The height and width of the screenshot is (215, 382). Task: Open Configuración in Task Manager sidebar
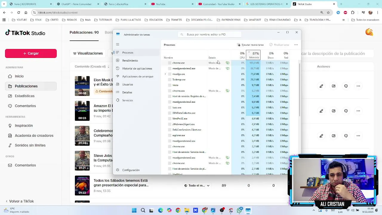pos(137,170)
